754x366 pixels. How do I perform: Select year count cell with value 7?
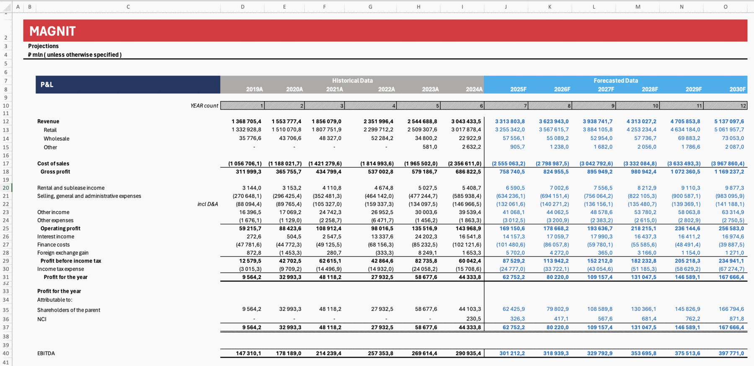click(x=506, y=105)
